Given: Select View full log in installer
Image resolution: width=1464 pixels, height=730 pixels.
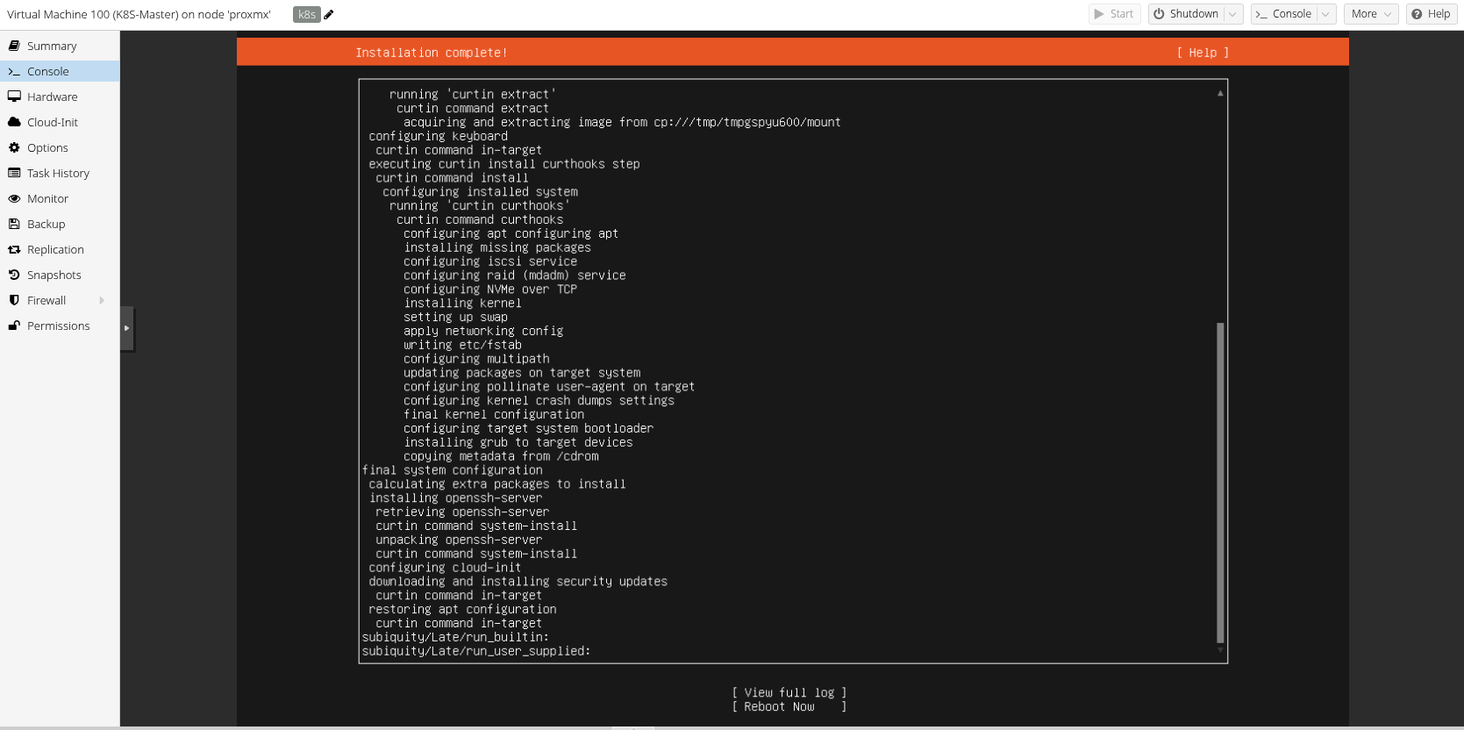Looking at the screenshot, I should click(x=789, y=692).
